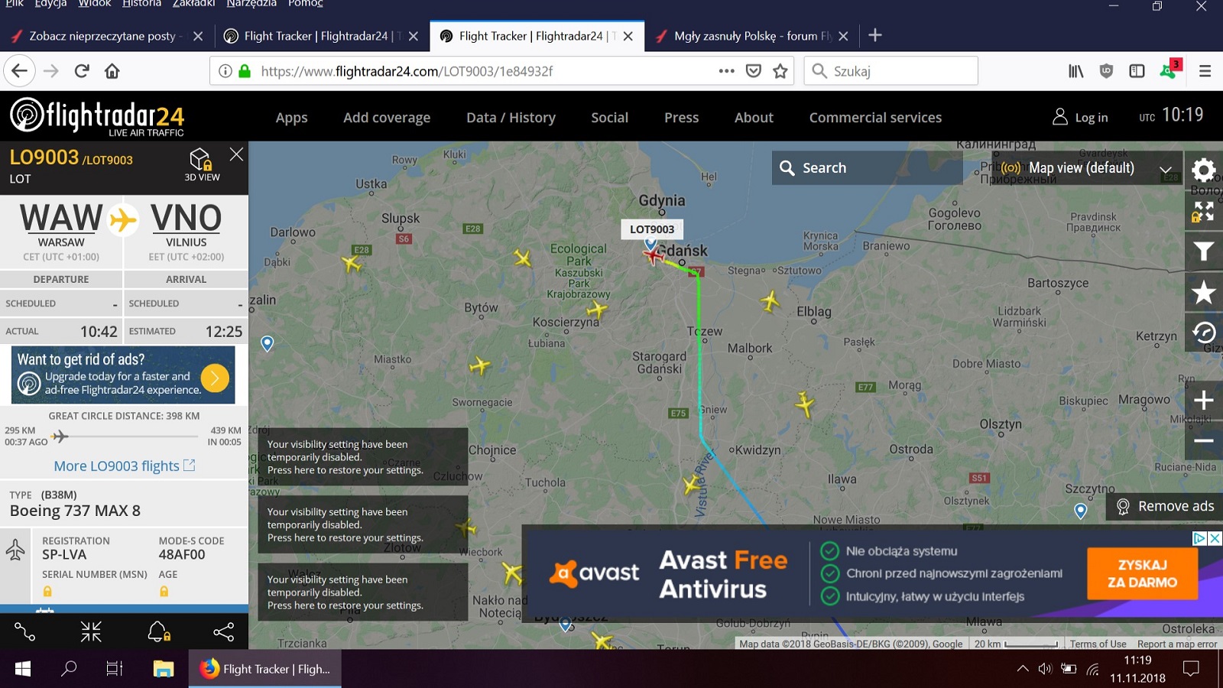The height and width of the screenshot is (688, 1223).
Task: Open the Zakładki menu
Action: 193,4
